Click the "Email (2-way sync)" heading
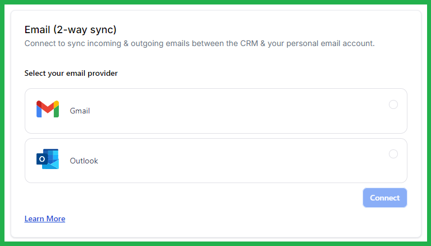The width and height of the screenshot is (431, 246). point(70,29)
